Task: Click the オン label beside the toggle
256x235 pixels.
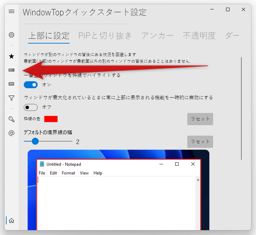Action: click(x=47, y=85)
